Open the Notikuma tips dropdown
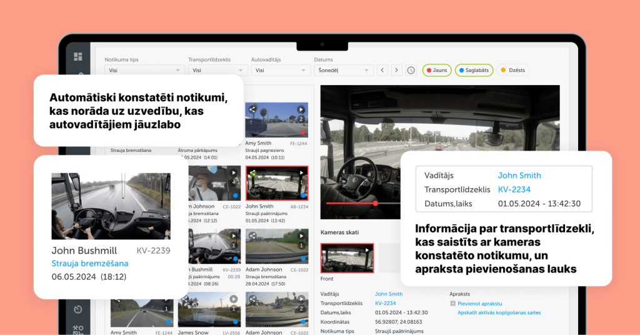 click(144, 70)
